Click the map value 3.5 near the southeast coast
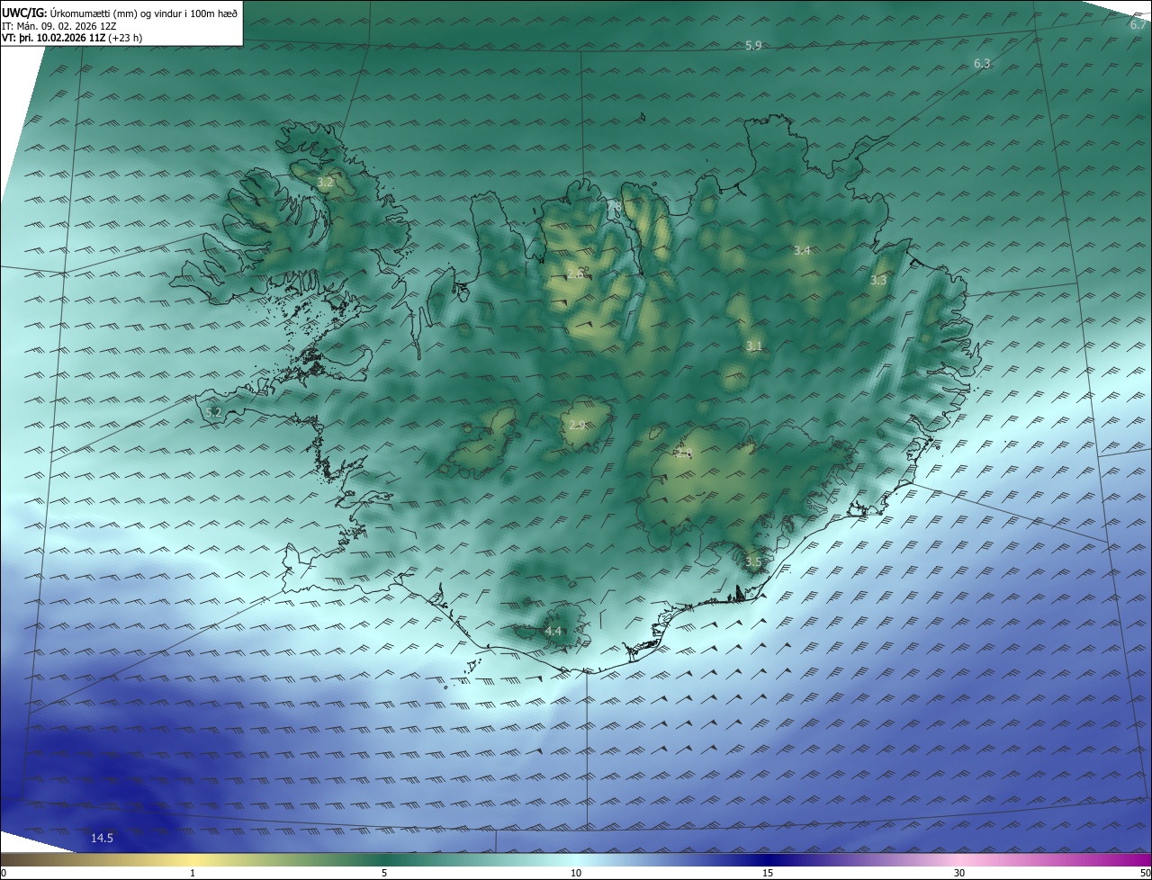This screenshot has height=880, width=1152. [x=753, y=561]
